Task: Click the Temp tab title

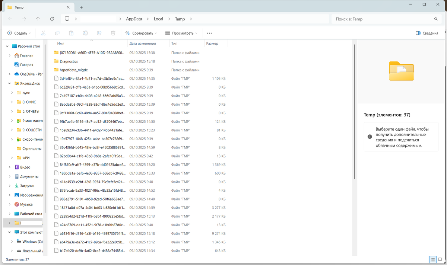Action: point(19,7)
